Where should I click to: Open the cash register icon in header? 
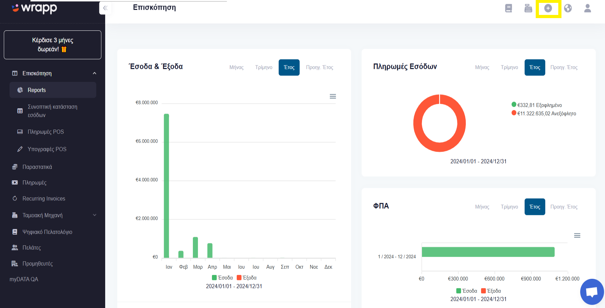tap(528, 8)
